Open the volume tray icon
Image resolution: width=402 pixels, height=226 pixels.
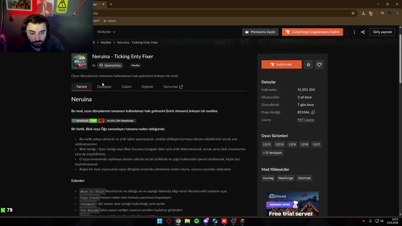click(x=382, y=221)
